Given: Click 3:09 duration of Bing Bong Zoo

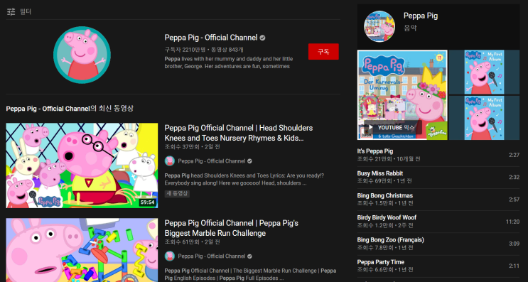Looking at the screenshot, I should click(514, 244).
